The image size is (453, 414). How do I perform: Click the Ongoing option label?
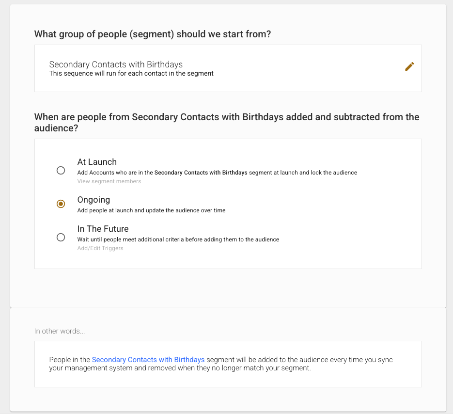click(x=94, y=200)
